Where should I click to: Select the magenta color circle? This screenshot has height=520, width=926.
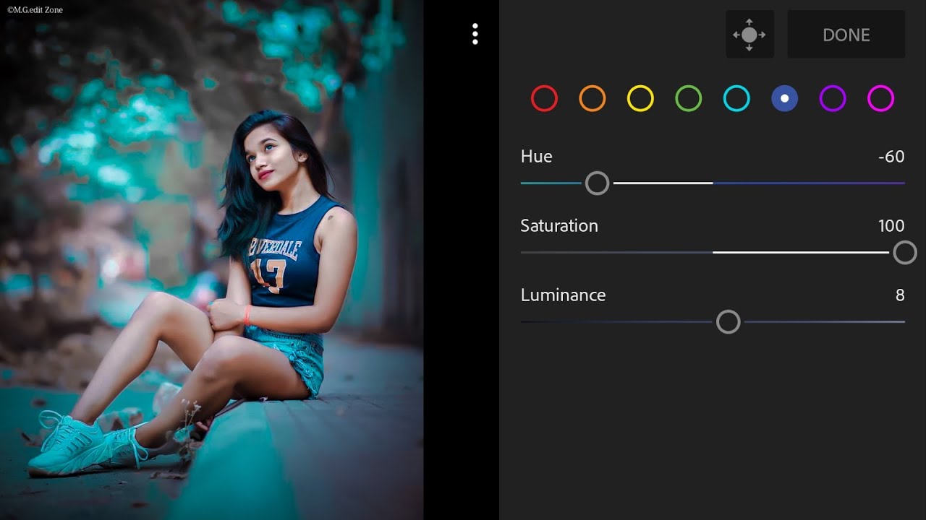coord(880,98)
